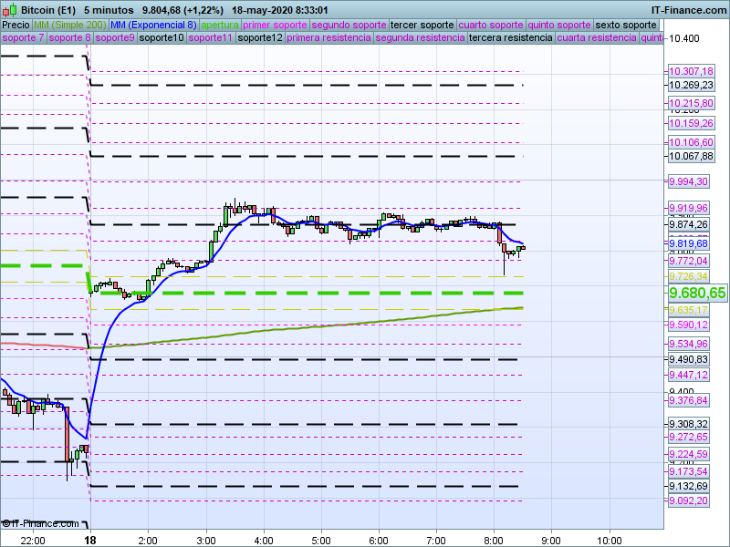Click the 4:00 time axis label
The width and height of the screenshot is (730, 547).
click(x=264, y=540)
